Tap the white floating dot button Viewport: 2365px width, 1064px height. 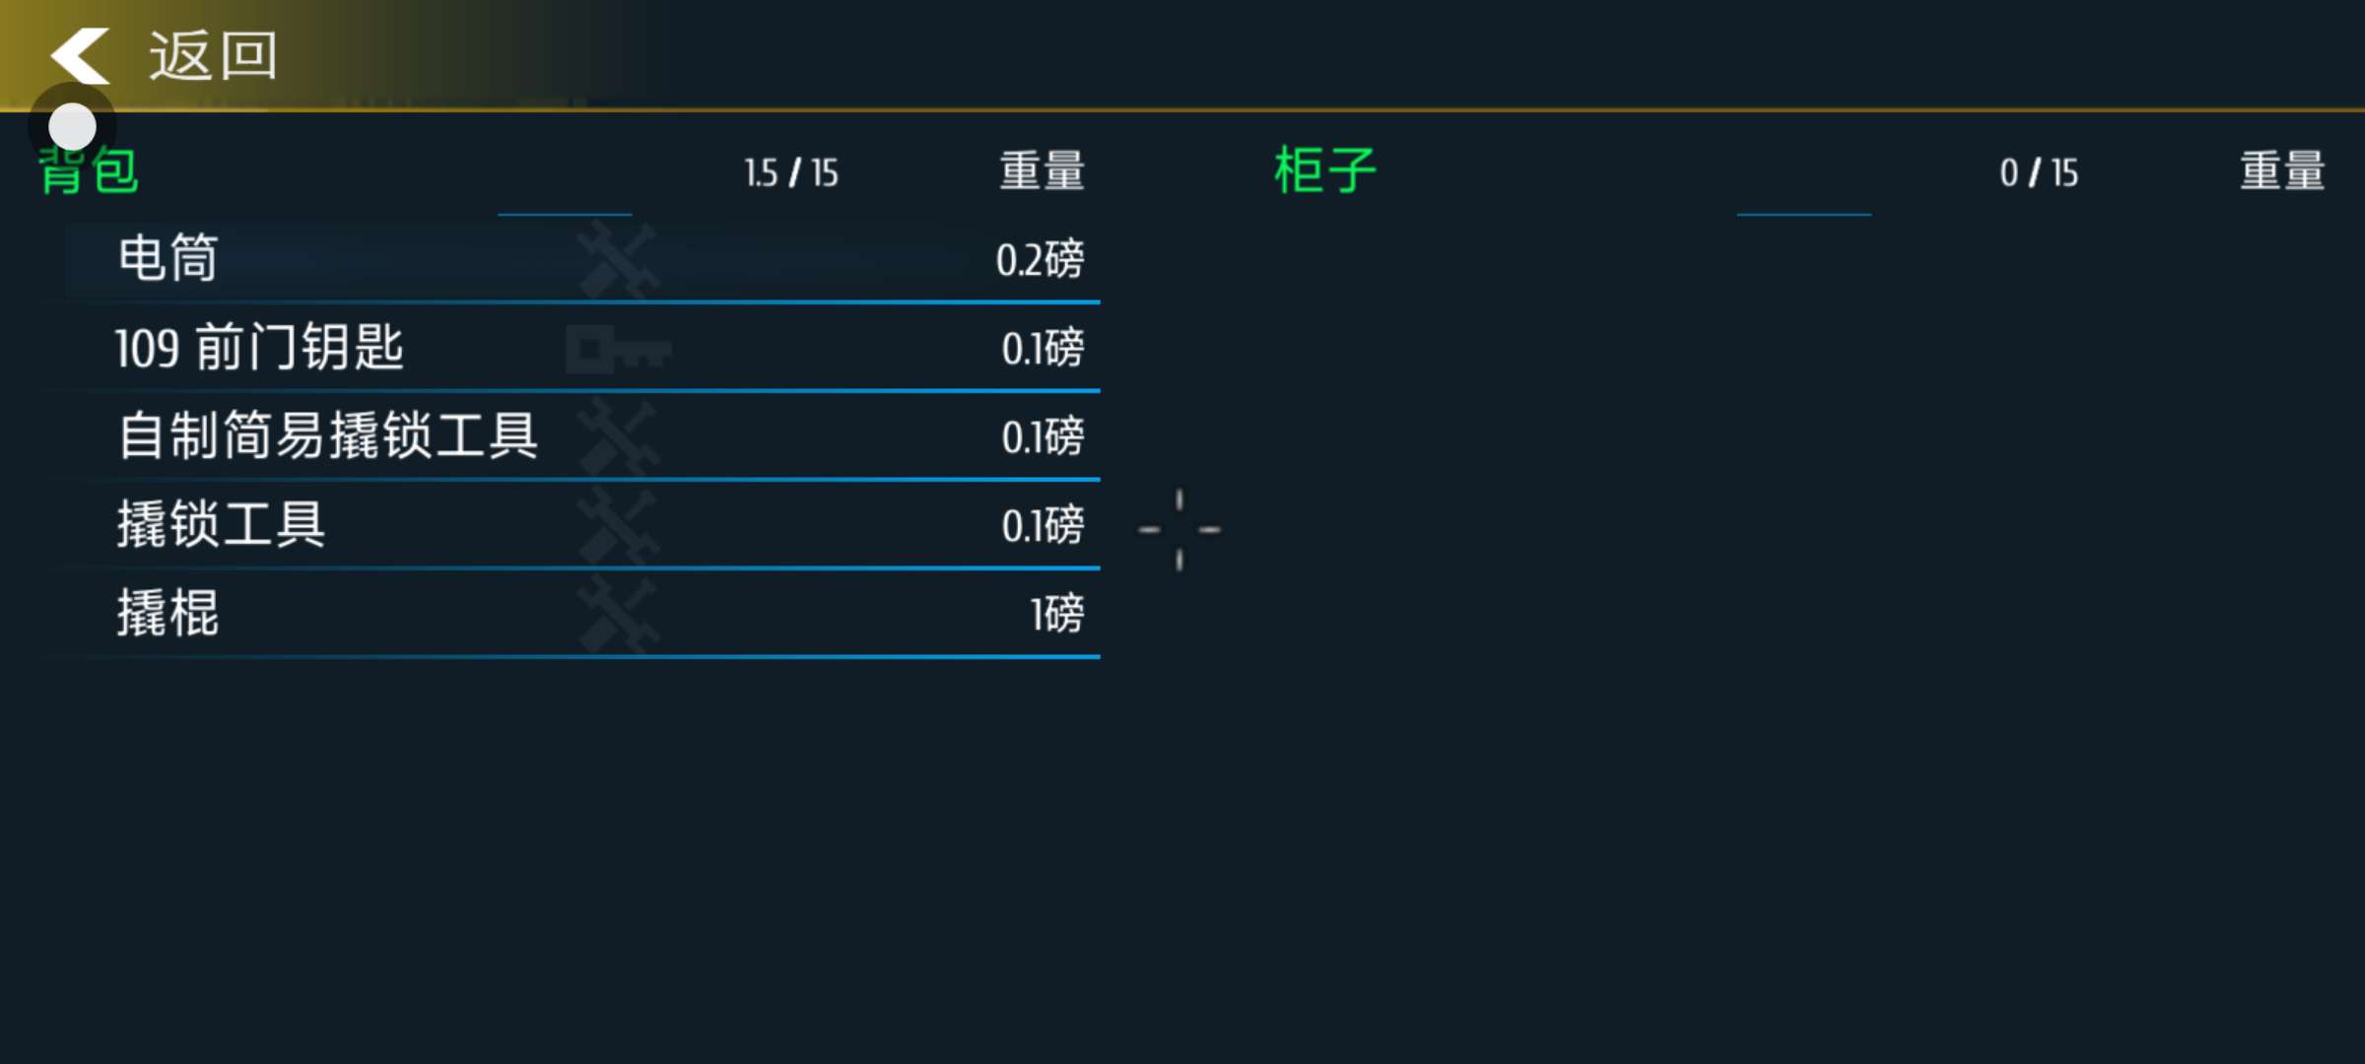(72, 127)
